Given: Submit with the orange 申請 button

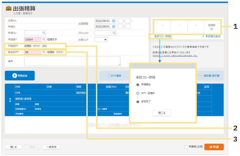Looking at the screenshot, I should pyautogui.click(x=214, y=147).
